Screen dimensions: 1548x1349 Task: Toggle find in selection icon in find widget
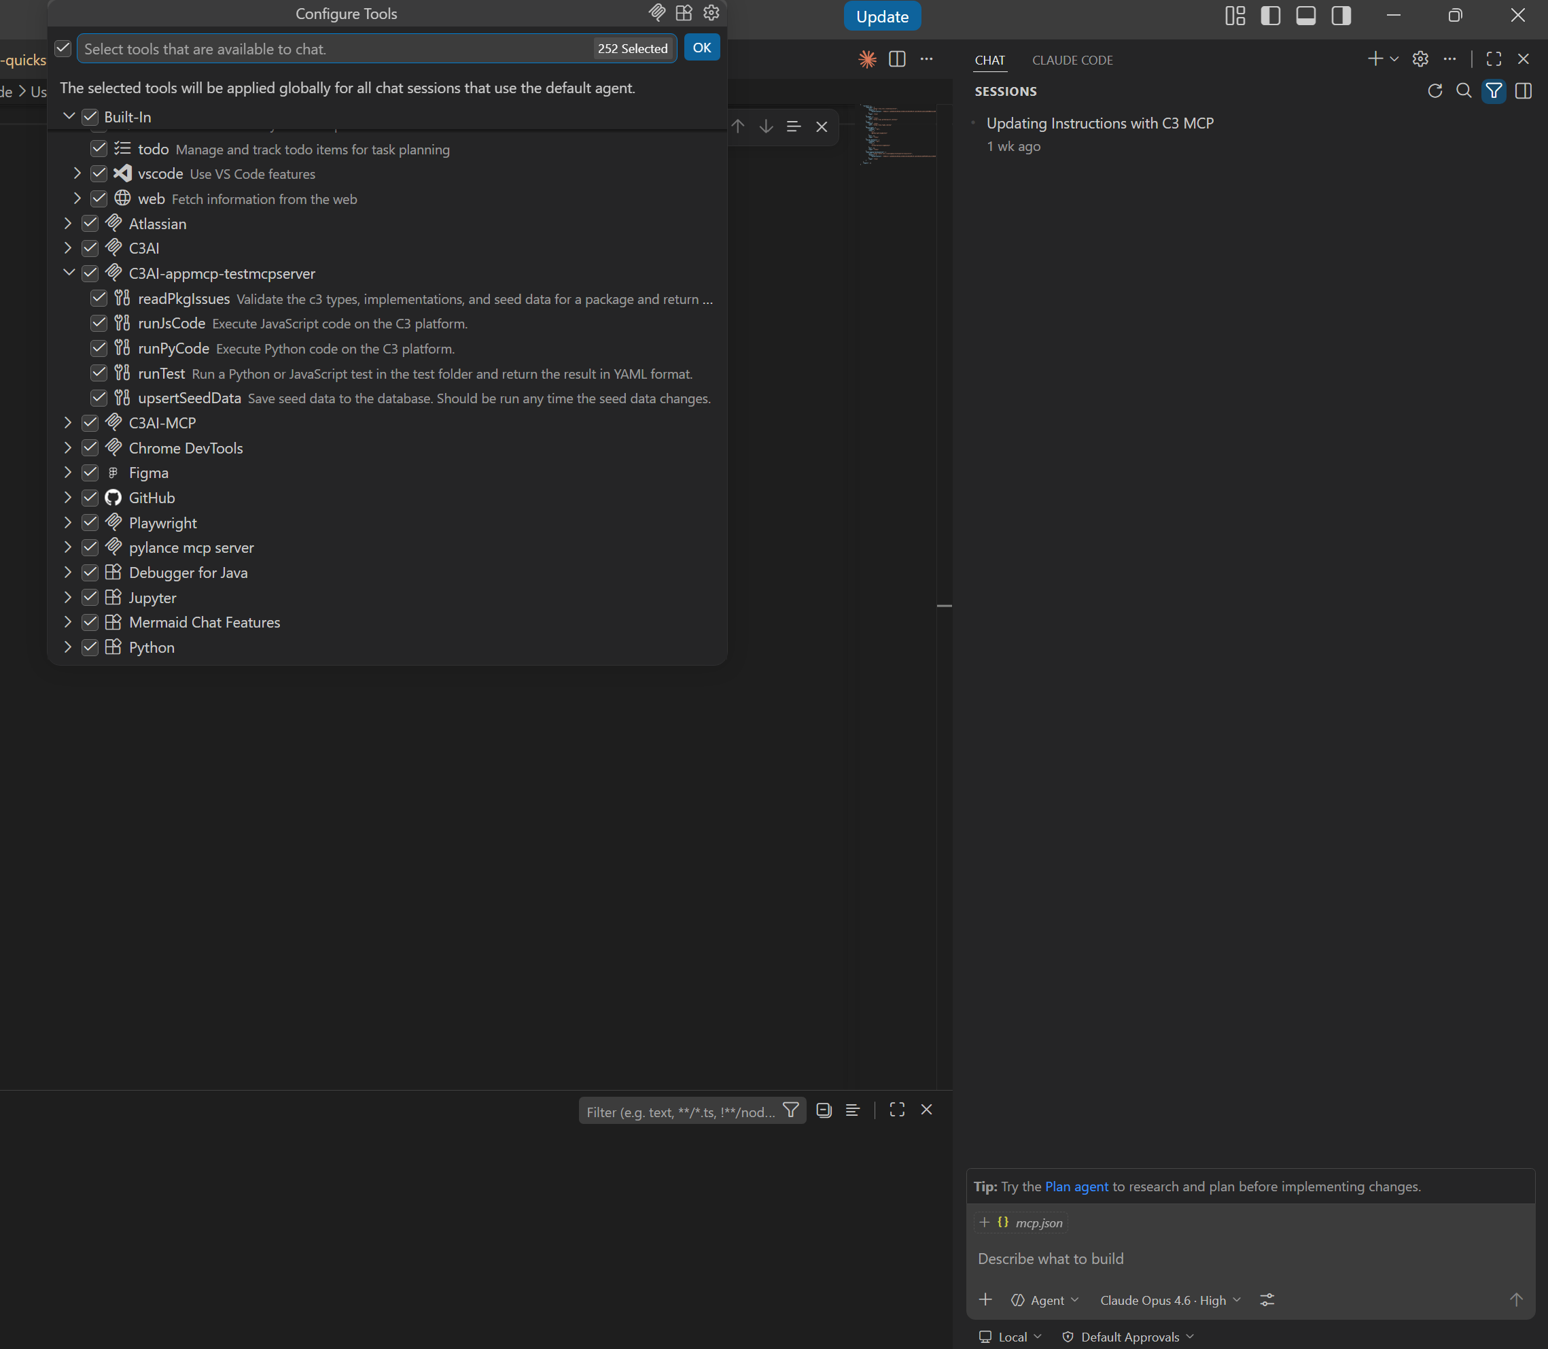[794, 126]
